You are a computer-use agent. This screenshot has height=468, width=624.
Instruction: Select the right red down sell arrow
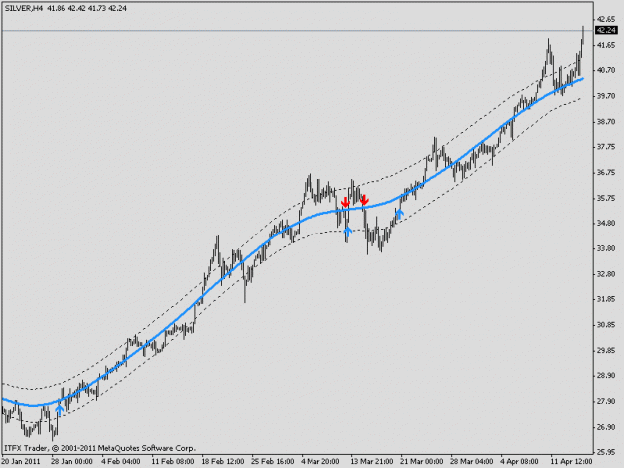pos(364,200)
